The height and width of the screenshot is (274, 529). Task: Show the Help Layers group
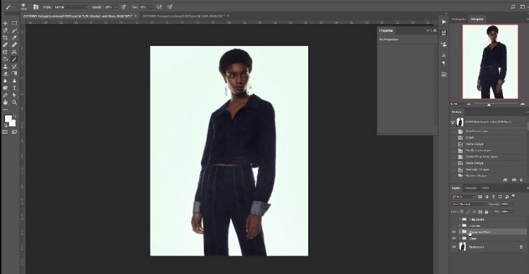[x=454, y=219]
